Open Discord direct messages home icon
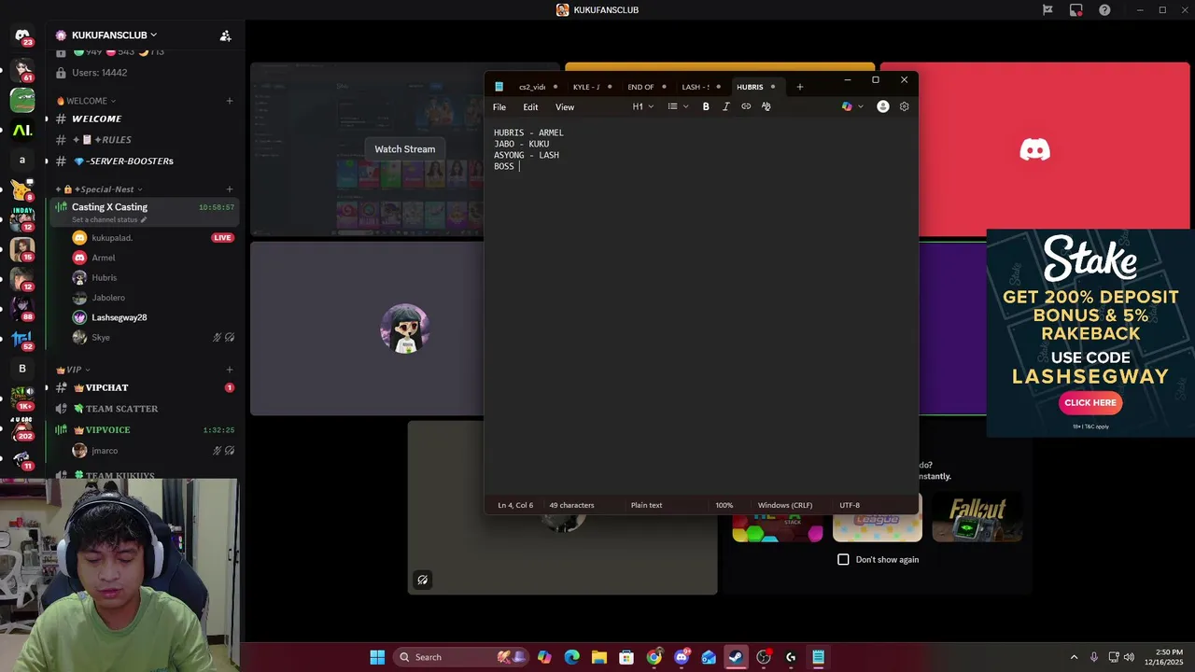The height and width of the screenshot is (672, 1195). tap(22, 35)
